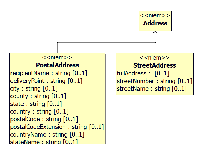Select the StreetAddress class title
Viewport: 199px width, 144px height.
[154, 65]
